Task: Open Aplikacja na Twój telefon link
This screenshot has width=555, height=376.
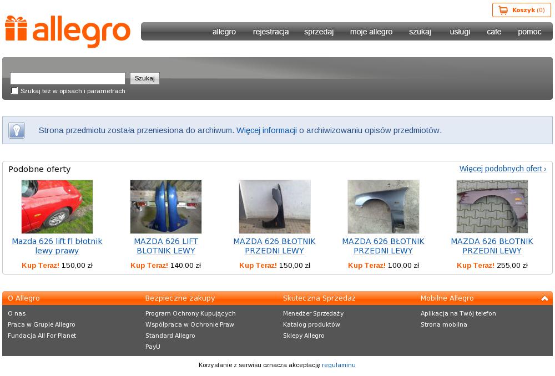Action: pos(458,313)
